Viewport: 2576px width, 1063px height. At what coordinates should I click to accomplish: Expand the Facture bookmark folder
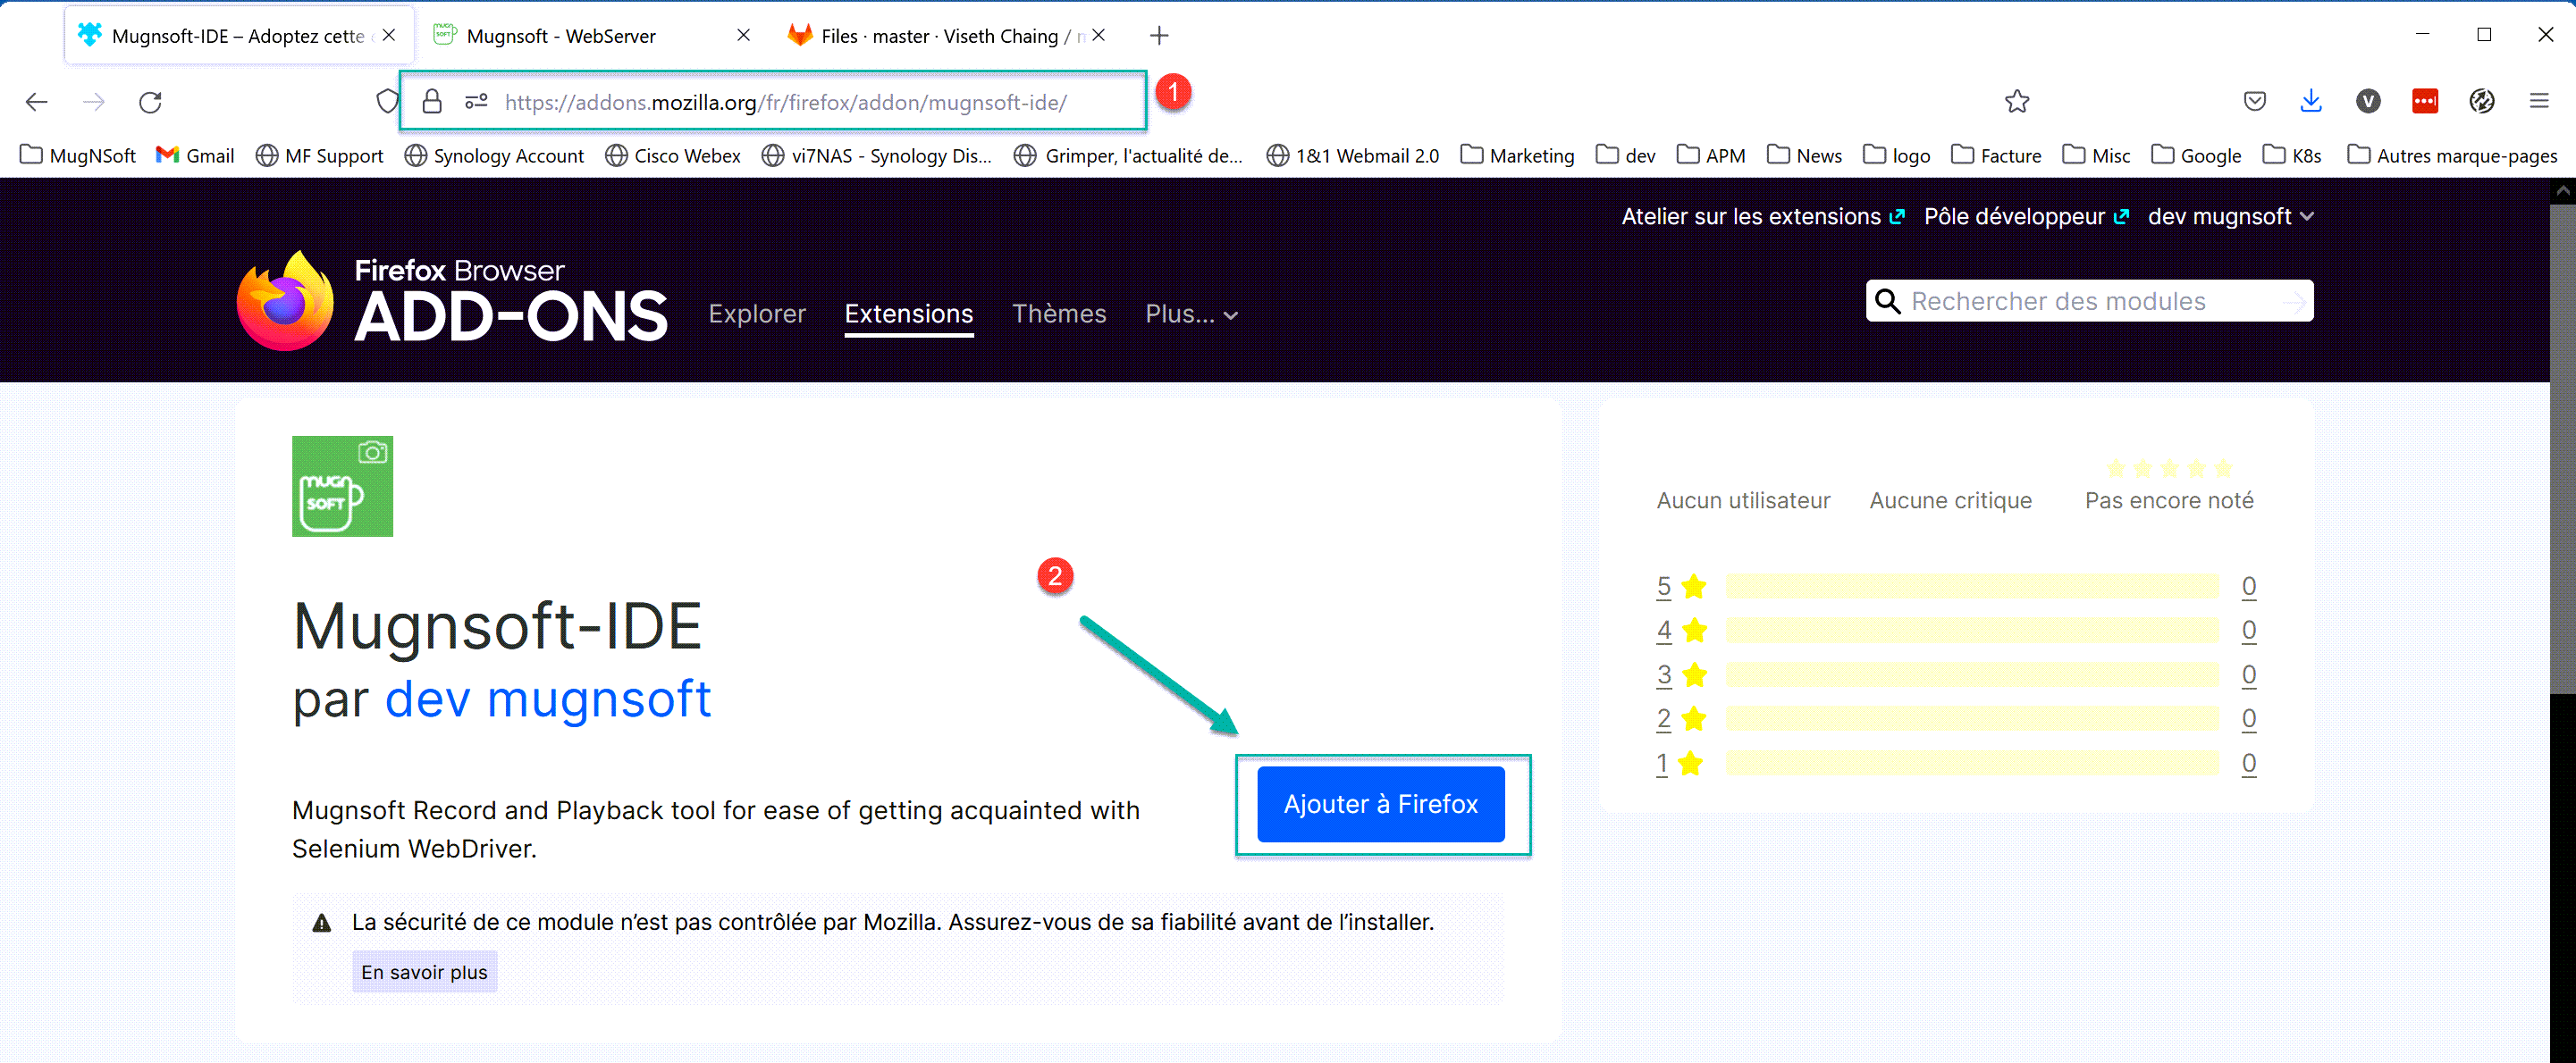(1996, 155)
